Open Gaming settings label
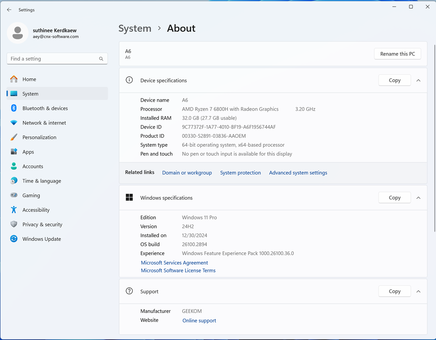This screenshot has height=340, width=436. [31, 195]
